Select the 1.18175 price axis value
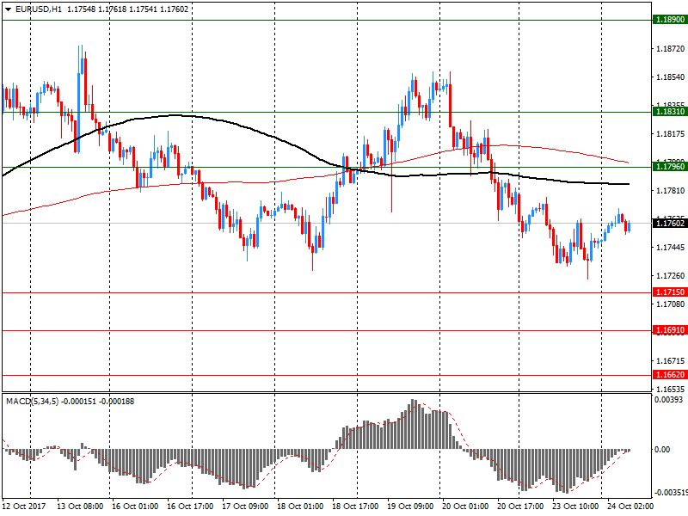688x516 pixels. [671, 134]
